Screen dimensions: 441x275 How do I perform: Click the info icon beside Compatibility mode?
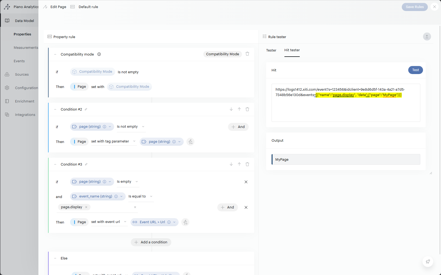pyautogui.click(x=99, y=54)
